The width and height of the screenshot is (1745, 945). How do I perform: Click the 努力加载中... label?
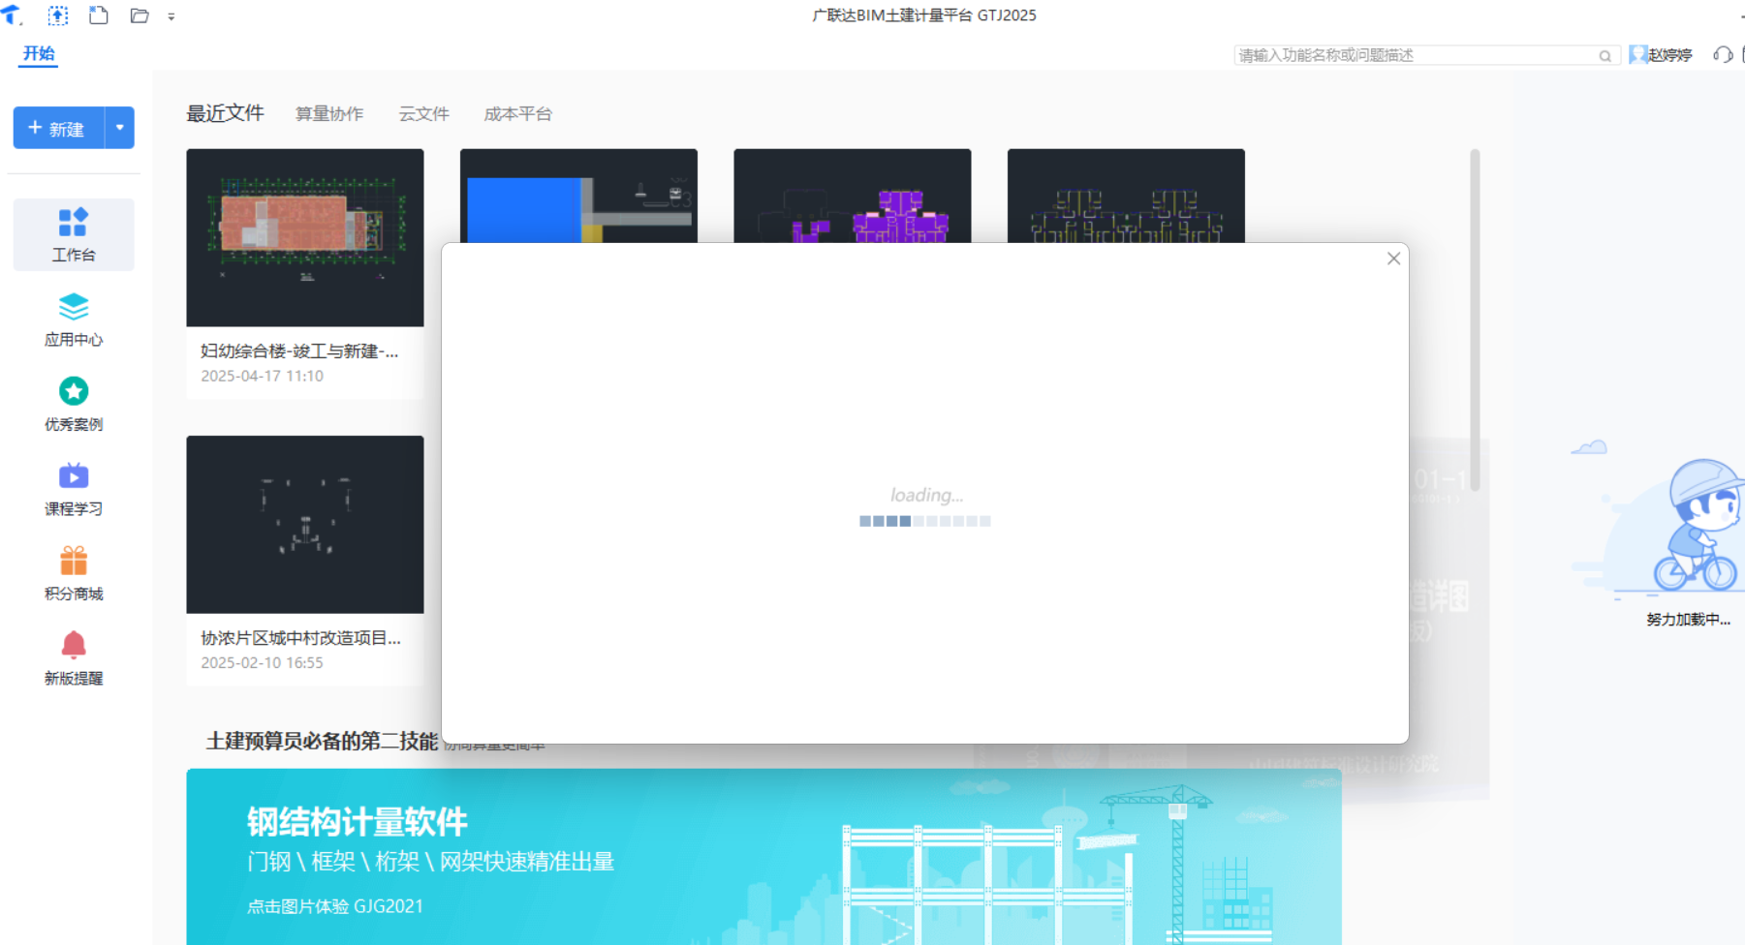[x=1688, y=620]
